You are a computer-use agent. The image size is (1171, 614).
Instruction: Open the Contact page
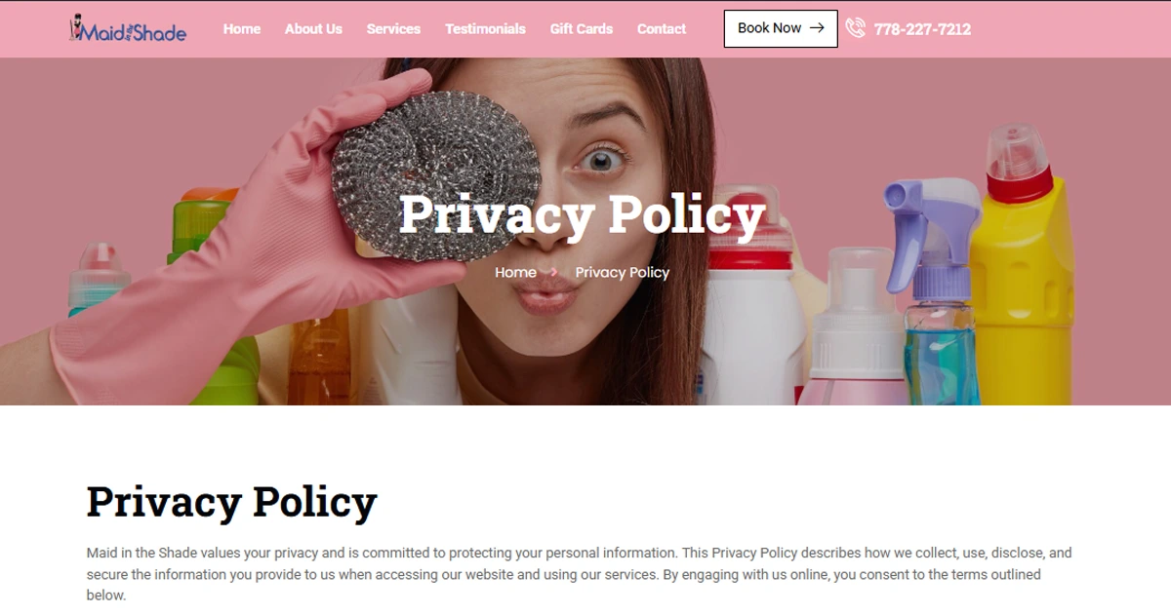[662, 29]
